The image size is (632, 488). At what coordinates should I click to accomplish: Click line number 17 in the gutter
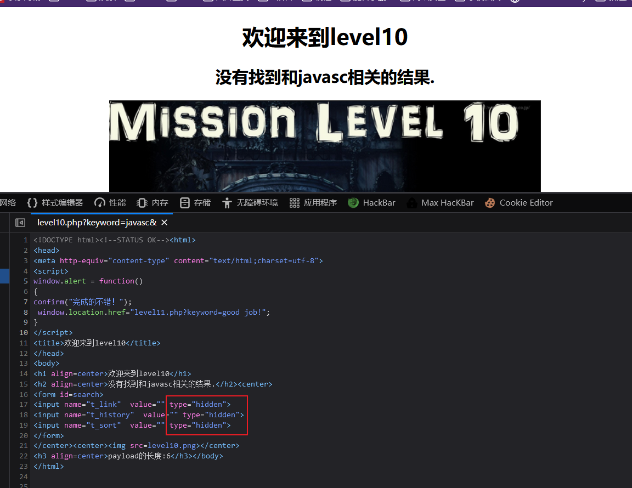click(x=24, y=404)
